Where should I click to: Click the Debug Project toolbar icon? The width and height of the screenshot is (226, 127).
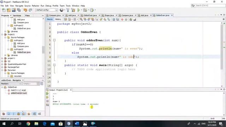click(x=85, y=10)
